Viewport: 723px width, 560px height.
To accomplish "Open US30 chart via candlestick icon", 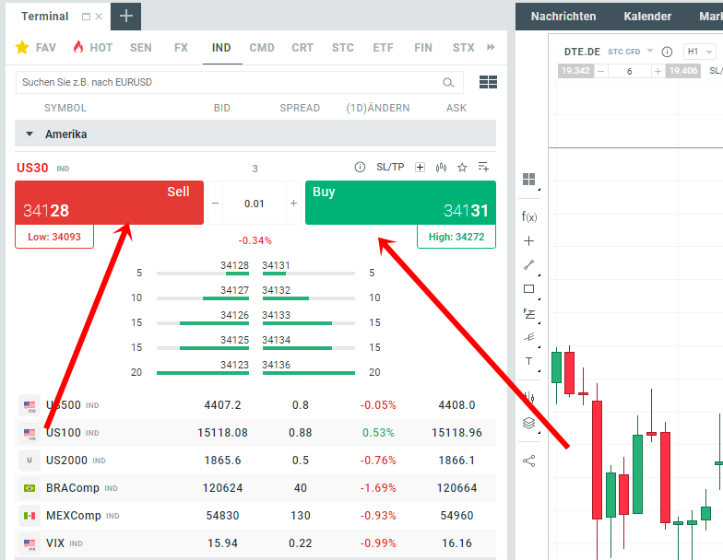I will (x=441, y=168).
